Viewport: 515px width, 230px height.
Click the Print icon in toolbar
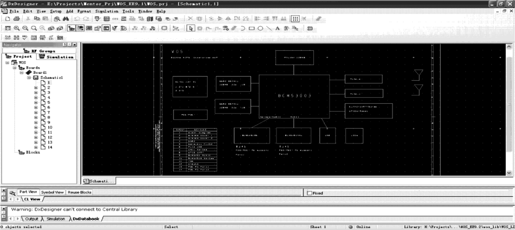point(17,19)
